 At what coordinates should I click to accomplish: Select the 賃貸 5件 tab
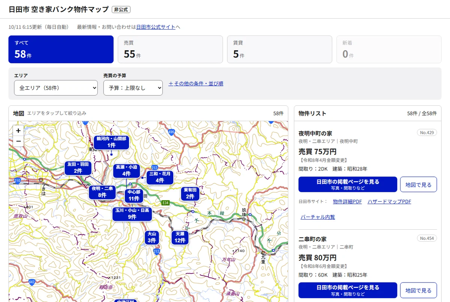(280, 49)
